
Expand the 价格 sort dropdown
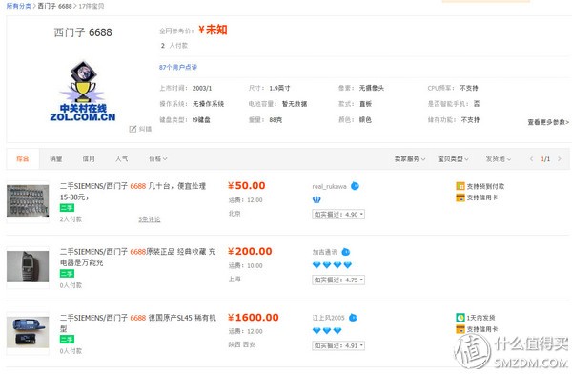point(157,159)
